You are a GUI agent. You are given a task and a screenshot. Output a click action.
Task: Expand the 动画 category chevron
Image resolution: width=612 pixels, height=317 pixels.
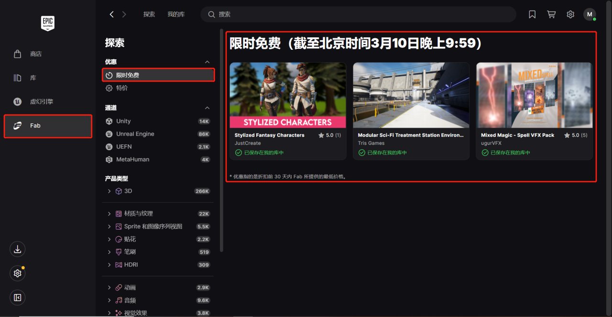point(109,288)
